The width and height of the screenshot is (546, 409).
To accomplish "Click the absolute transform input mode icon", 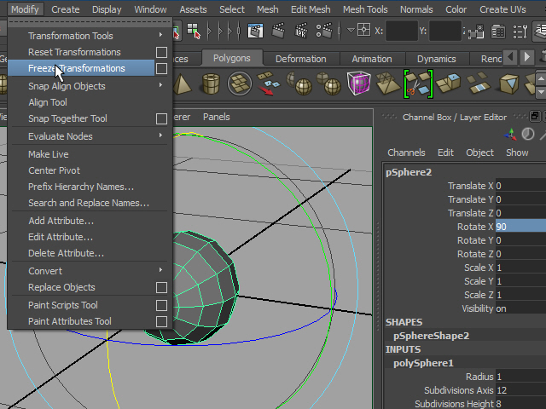I will (364, 30).
